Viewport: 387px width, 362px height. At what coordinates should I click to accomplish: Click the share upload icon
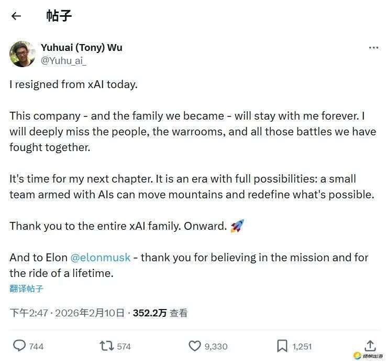[370, 345]
